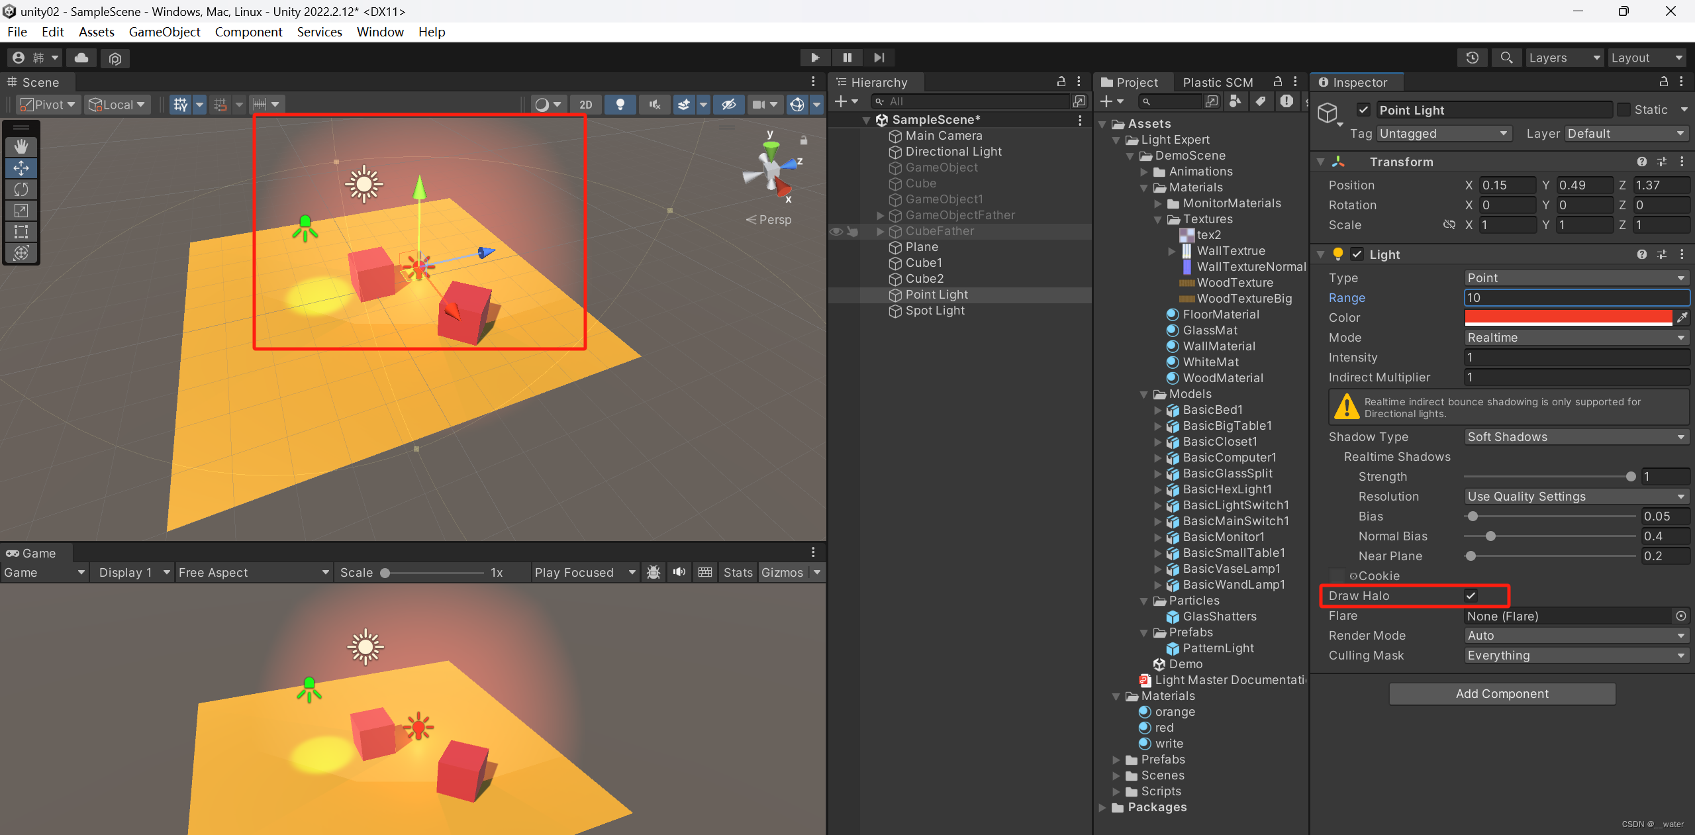This screenshot has width=1695, height=835.
Task: Click the Transform component presets icon
Action: point(1662,162)
